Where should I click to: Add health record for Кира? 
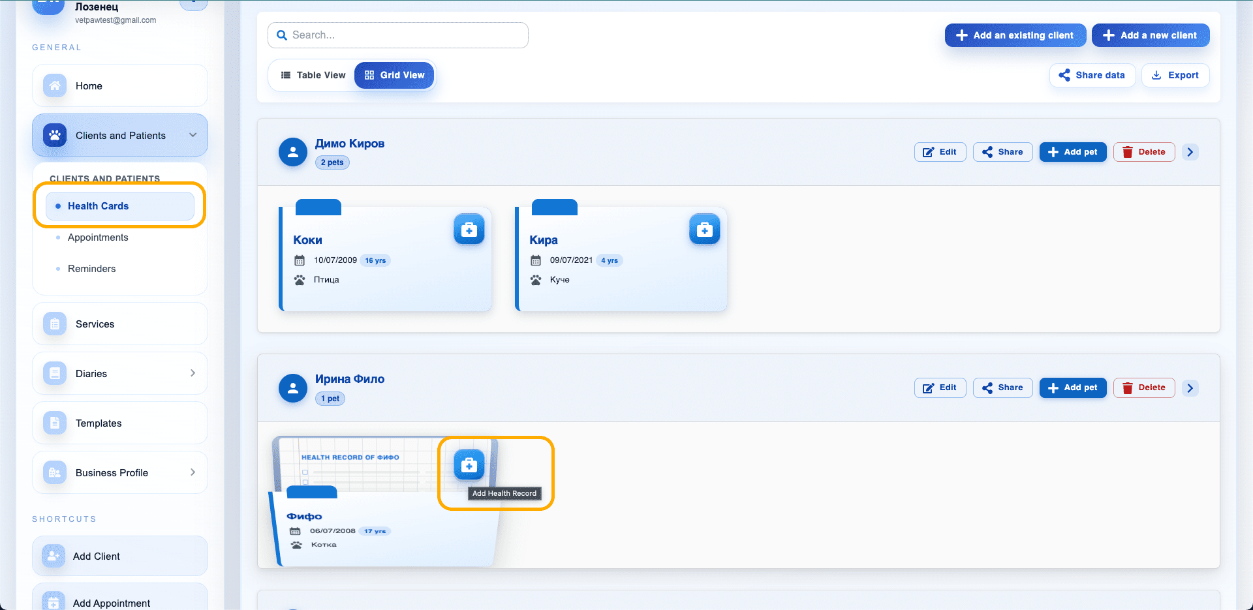pyautogui.click(x=705, y=230)
